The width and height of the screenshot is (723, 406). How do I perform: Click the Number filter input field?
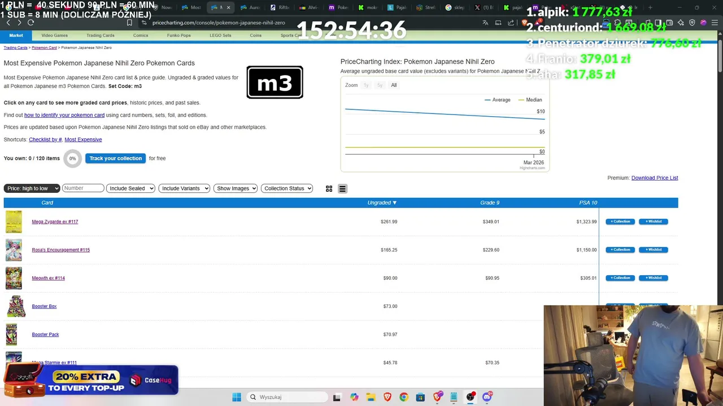click(x=83, y=188)
